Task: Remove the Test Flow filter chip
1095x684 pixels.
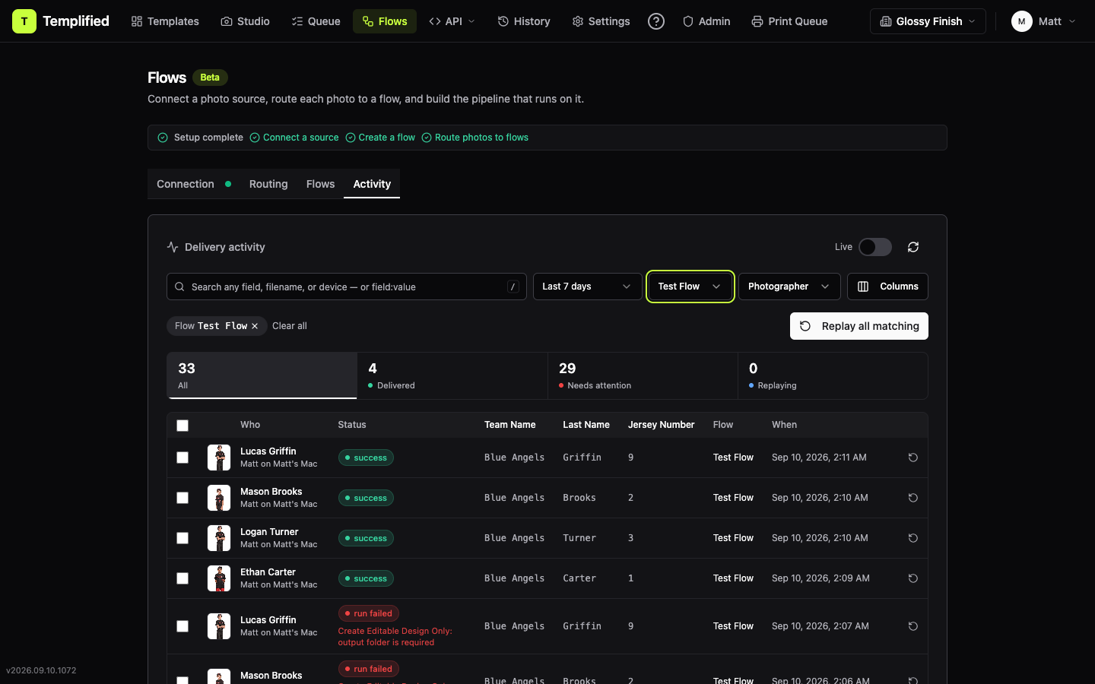Action: (255, 326)
